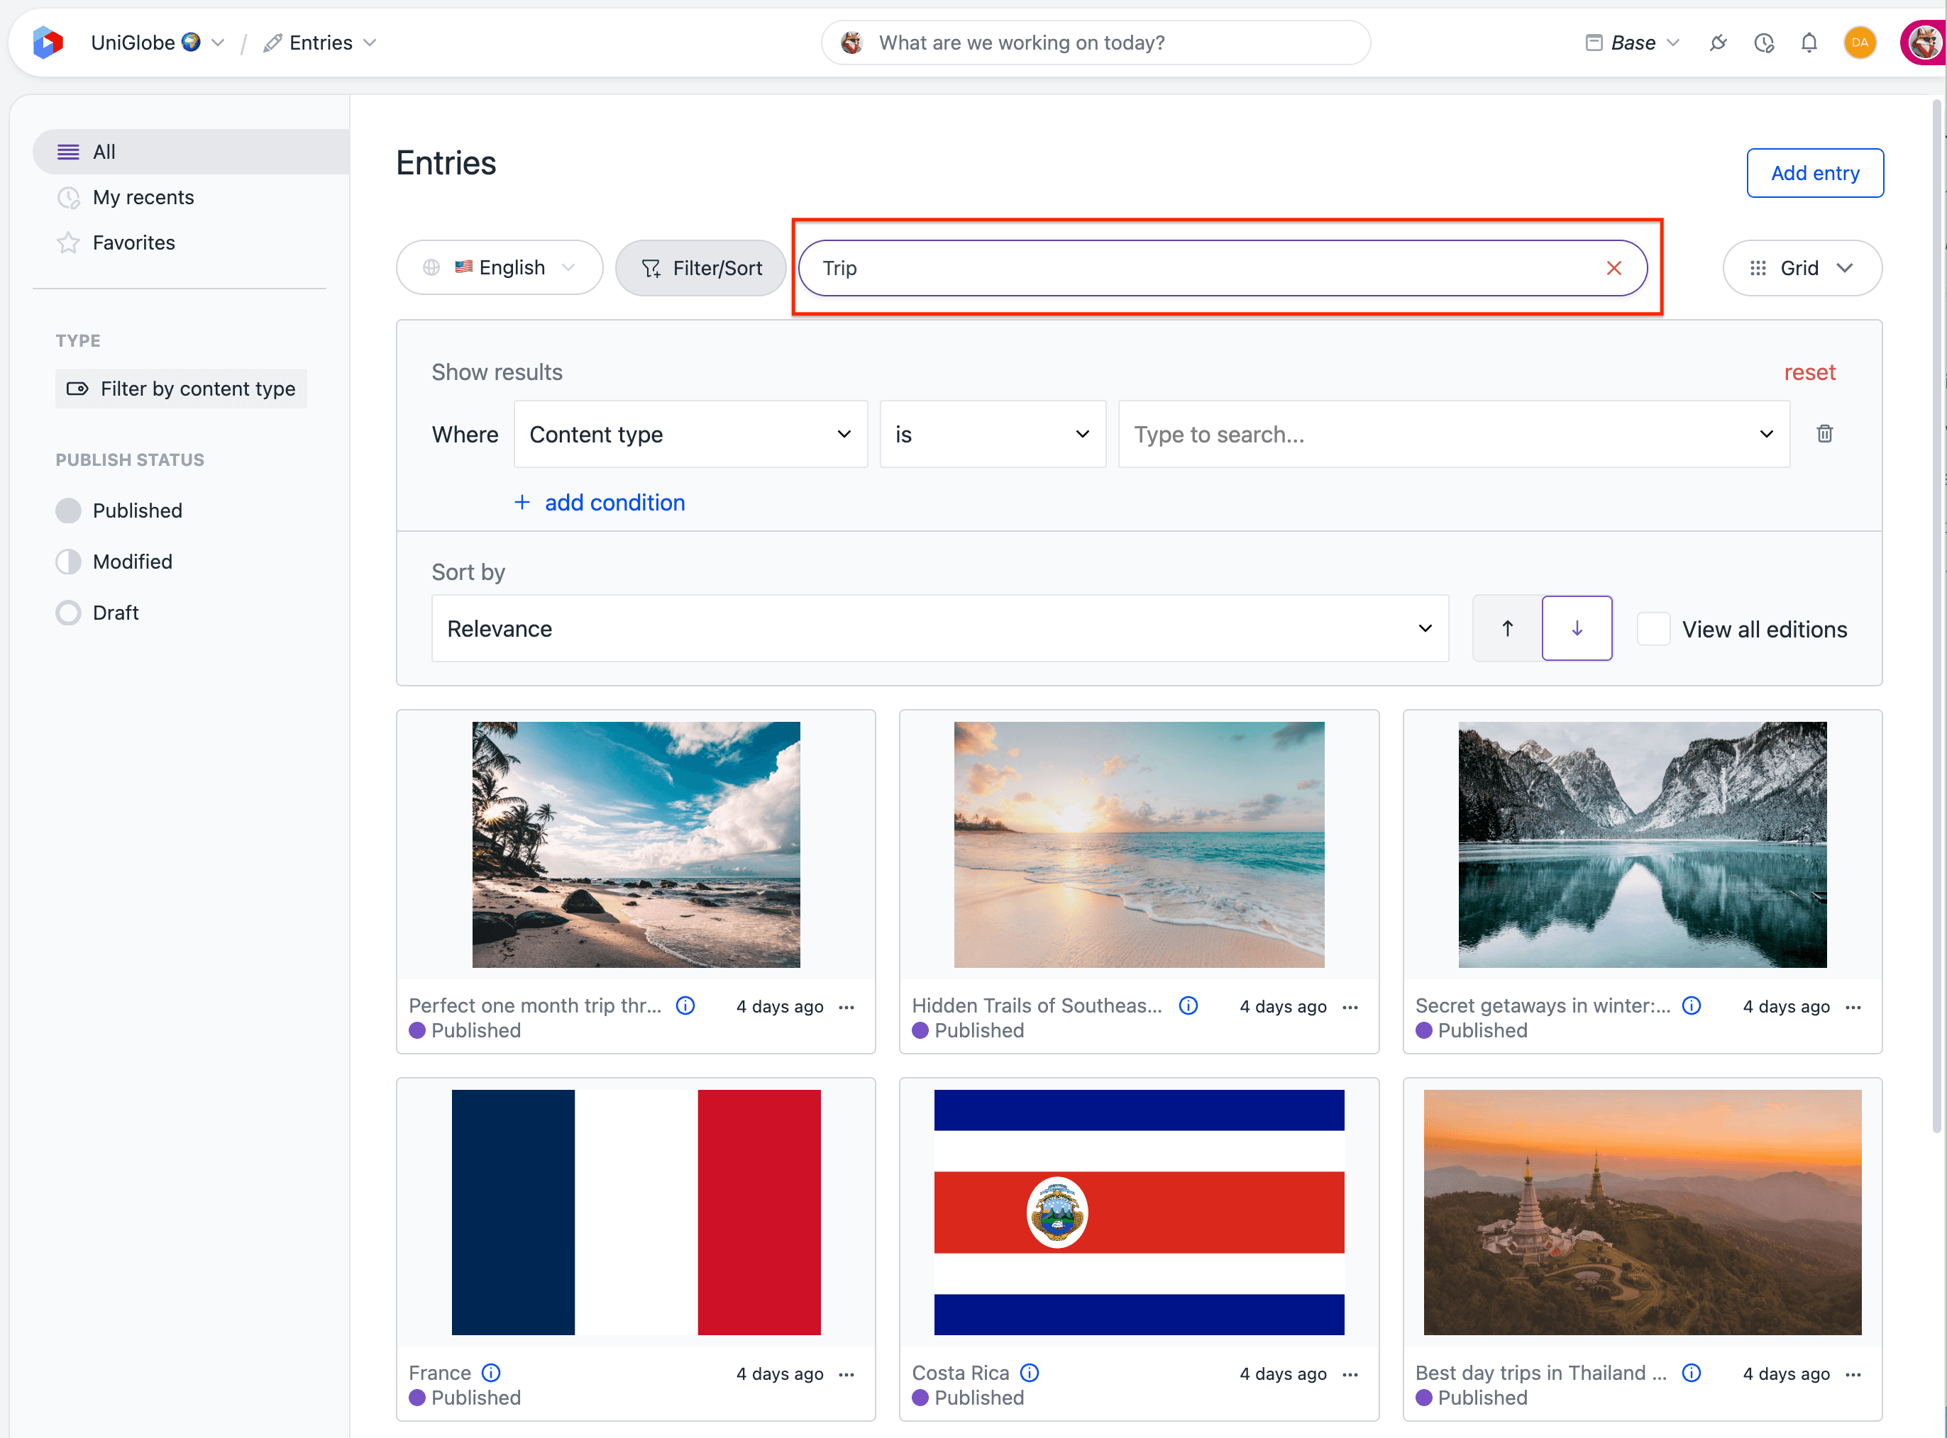
Task: Open more options for France entry
Action: (x=846, y=1374)
